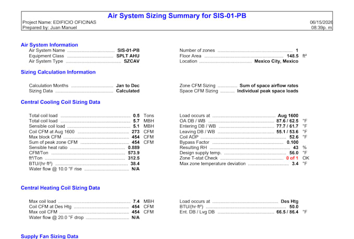Viewport: 354px width, 239px height.
Task: Select Calculation Months value Jan to Dec
Action: [128, 85]
